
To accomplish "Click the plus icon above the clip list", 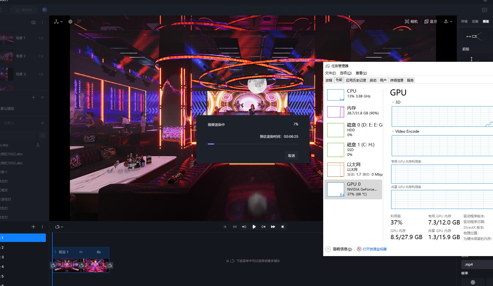I will coord(33,227).
